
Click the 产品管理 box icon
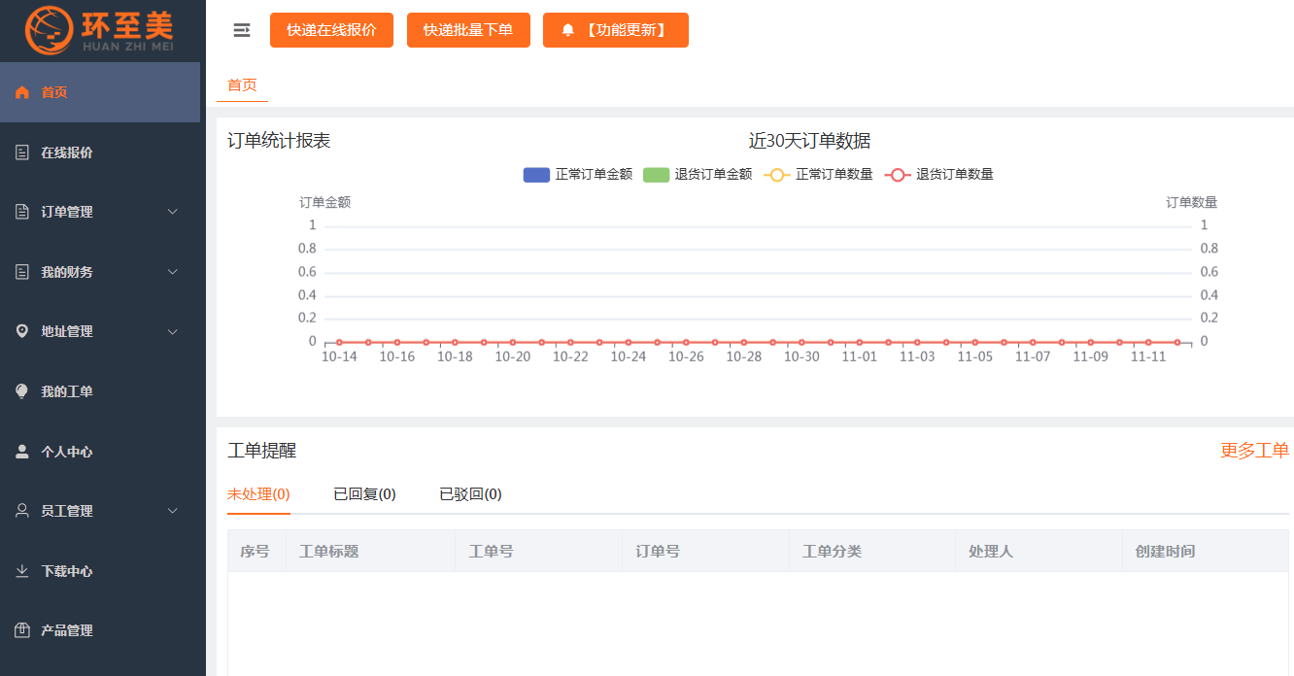22,630
